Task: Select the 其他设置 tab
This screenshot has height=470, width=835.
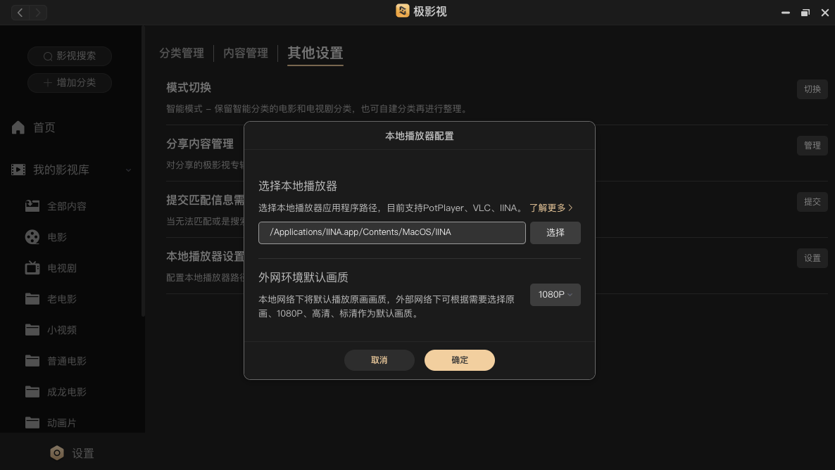Action: (315, 53)
